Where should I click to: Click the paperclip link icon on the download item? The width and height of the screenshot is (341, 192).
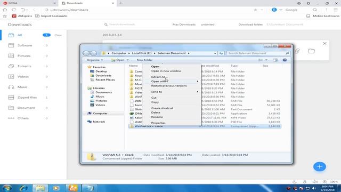tap(297, 51)
